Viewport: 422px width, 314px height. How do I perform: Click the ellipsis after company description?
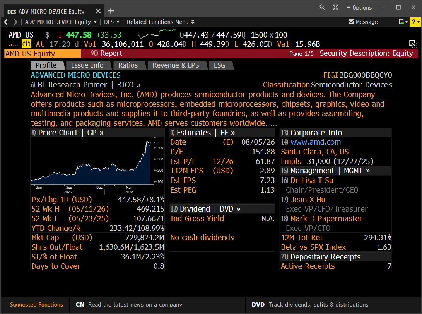(274, 124)
